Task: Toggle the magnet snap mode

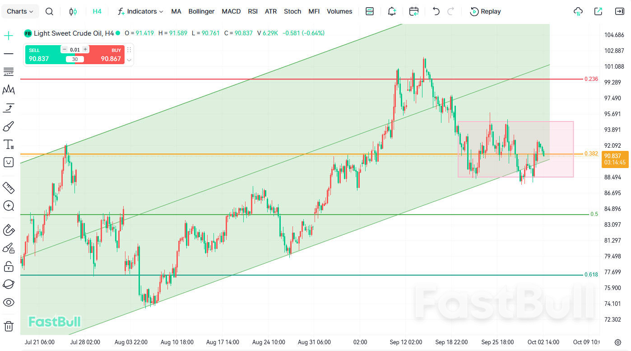Action: [x=9, y=230]
